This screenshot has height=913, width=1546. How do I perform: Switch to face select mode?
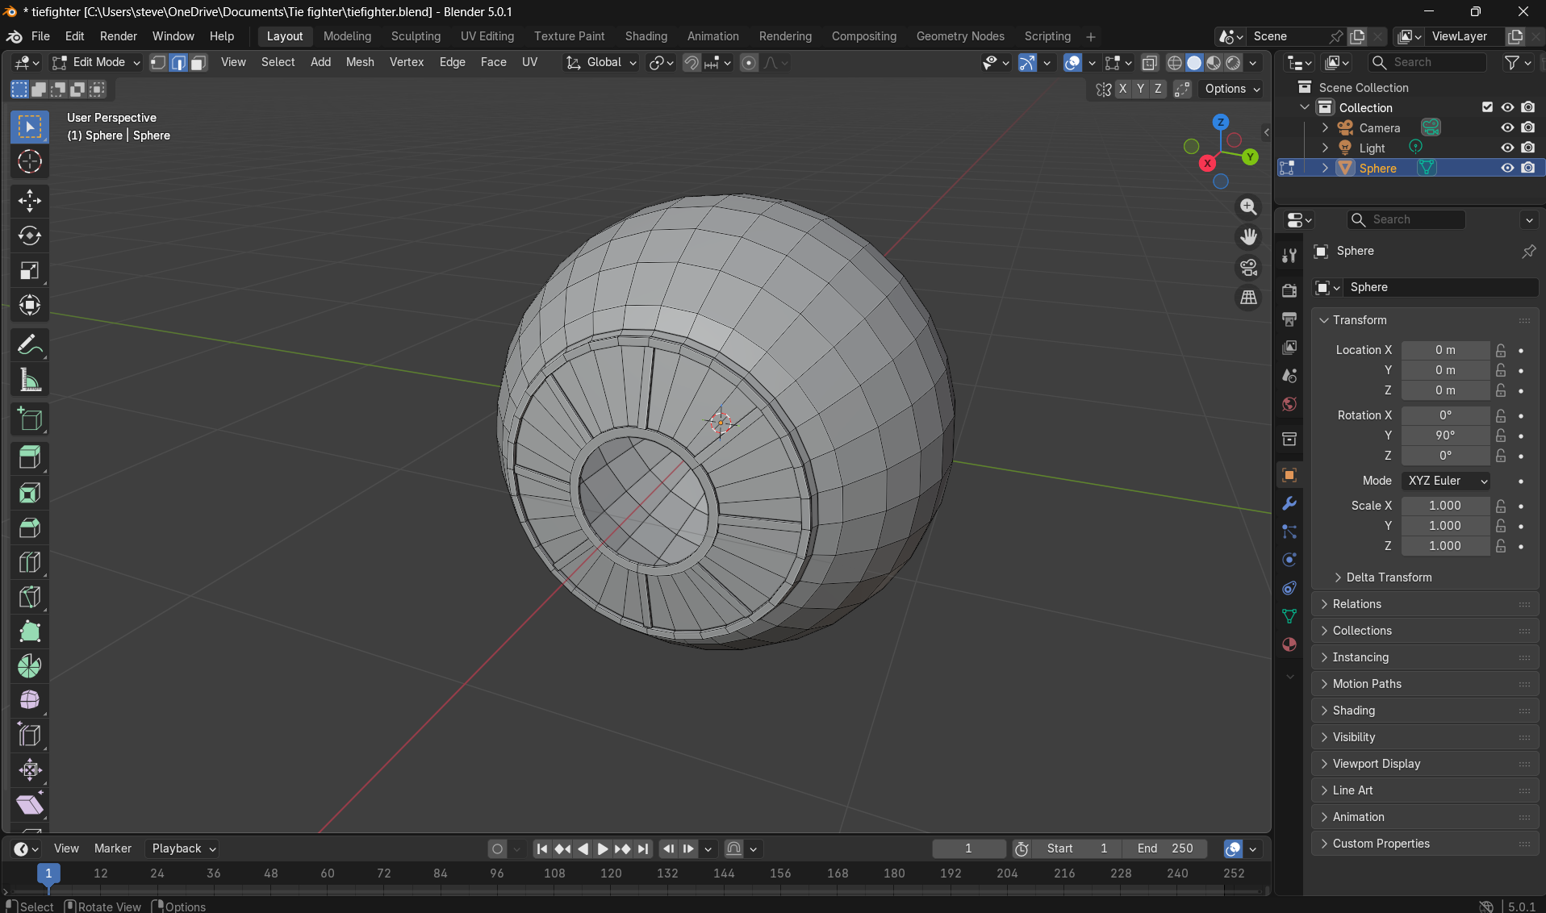[198, 62]
